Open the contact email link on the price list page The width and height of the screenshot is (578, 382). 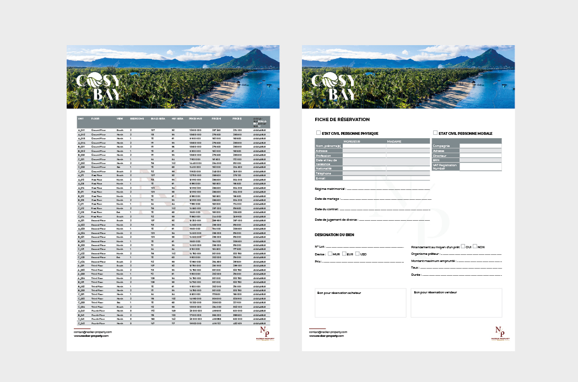coord(93,332)
